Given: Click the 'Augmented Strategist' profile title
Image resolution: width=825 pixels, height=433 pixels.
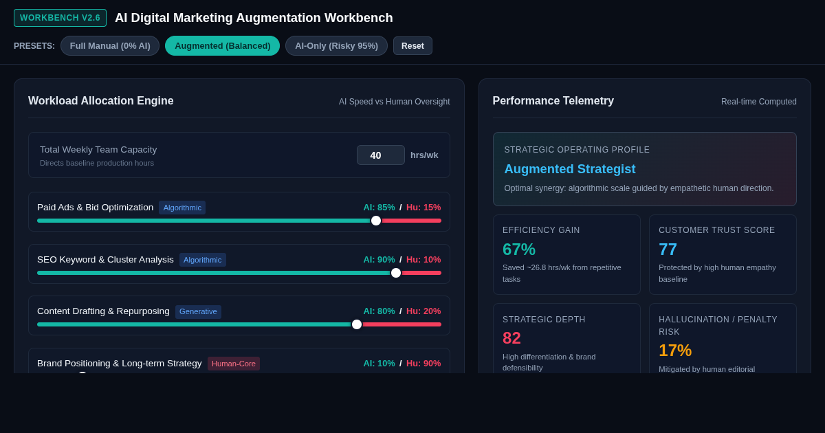Looking at the screenshot, I should (x=570, y=169).
